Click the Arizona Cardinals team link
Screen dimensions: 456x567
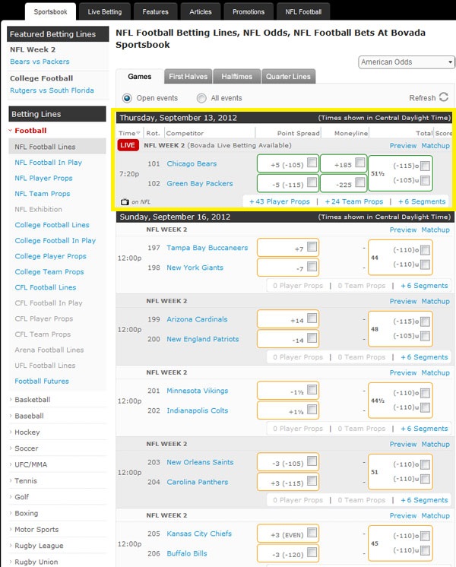pos(197,319)
